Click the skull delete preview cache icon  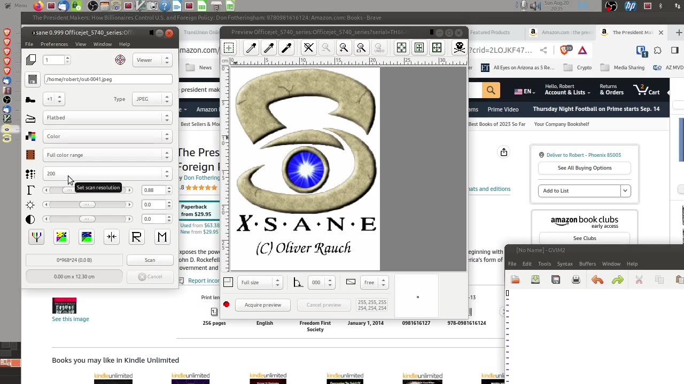(x=459, y=48)
